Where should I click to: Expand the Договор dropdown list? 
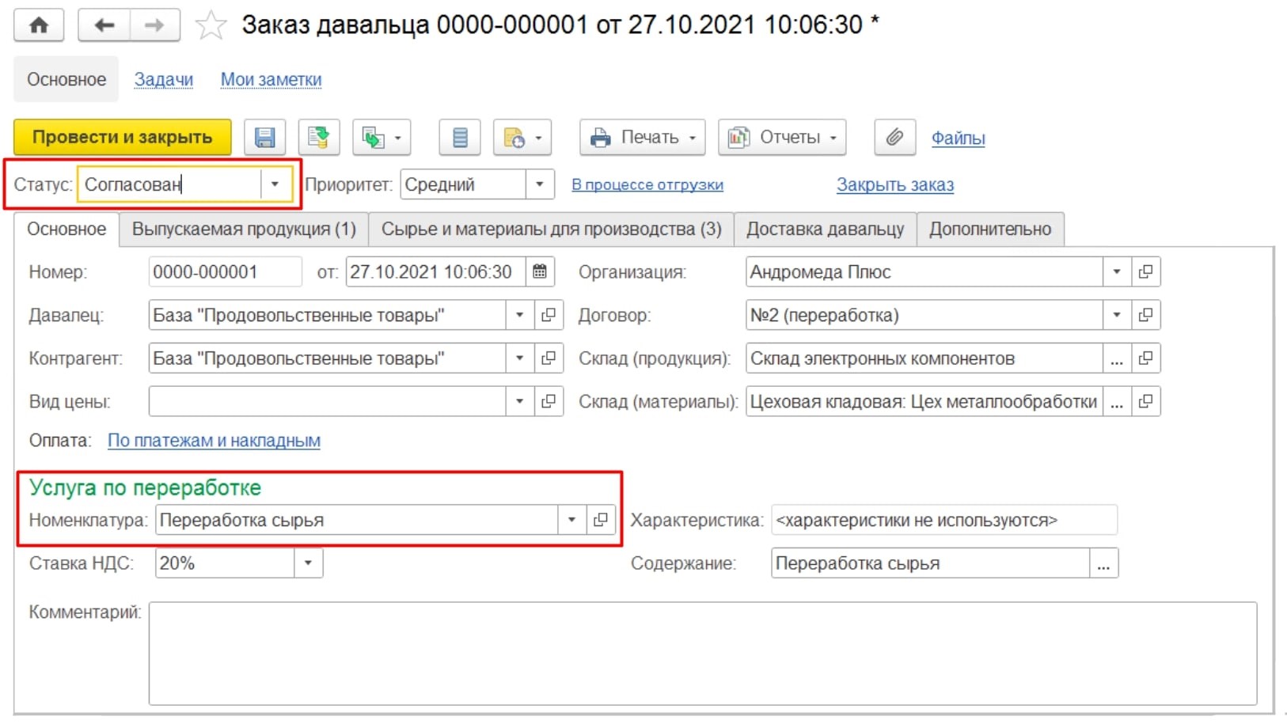coord(1117,315)
